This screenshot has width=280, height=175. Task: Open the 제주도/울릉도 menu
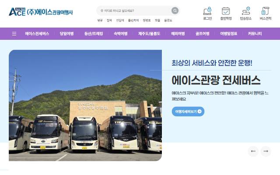149,34
